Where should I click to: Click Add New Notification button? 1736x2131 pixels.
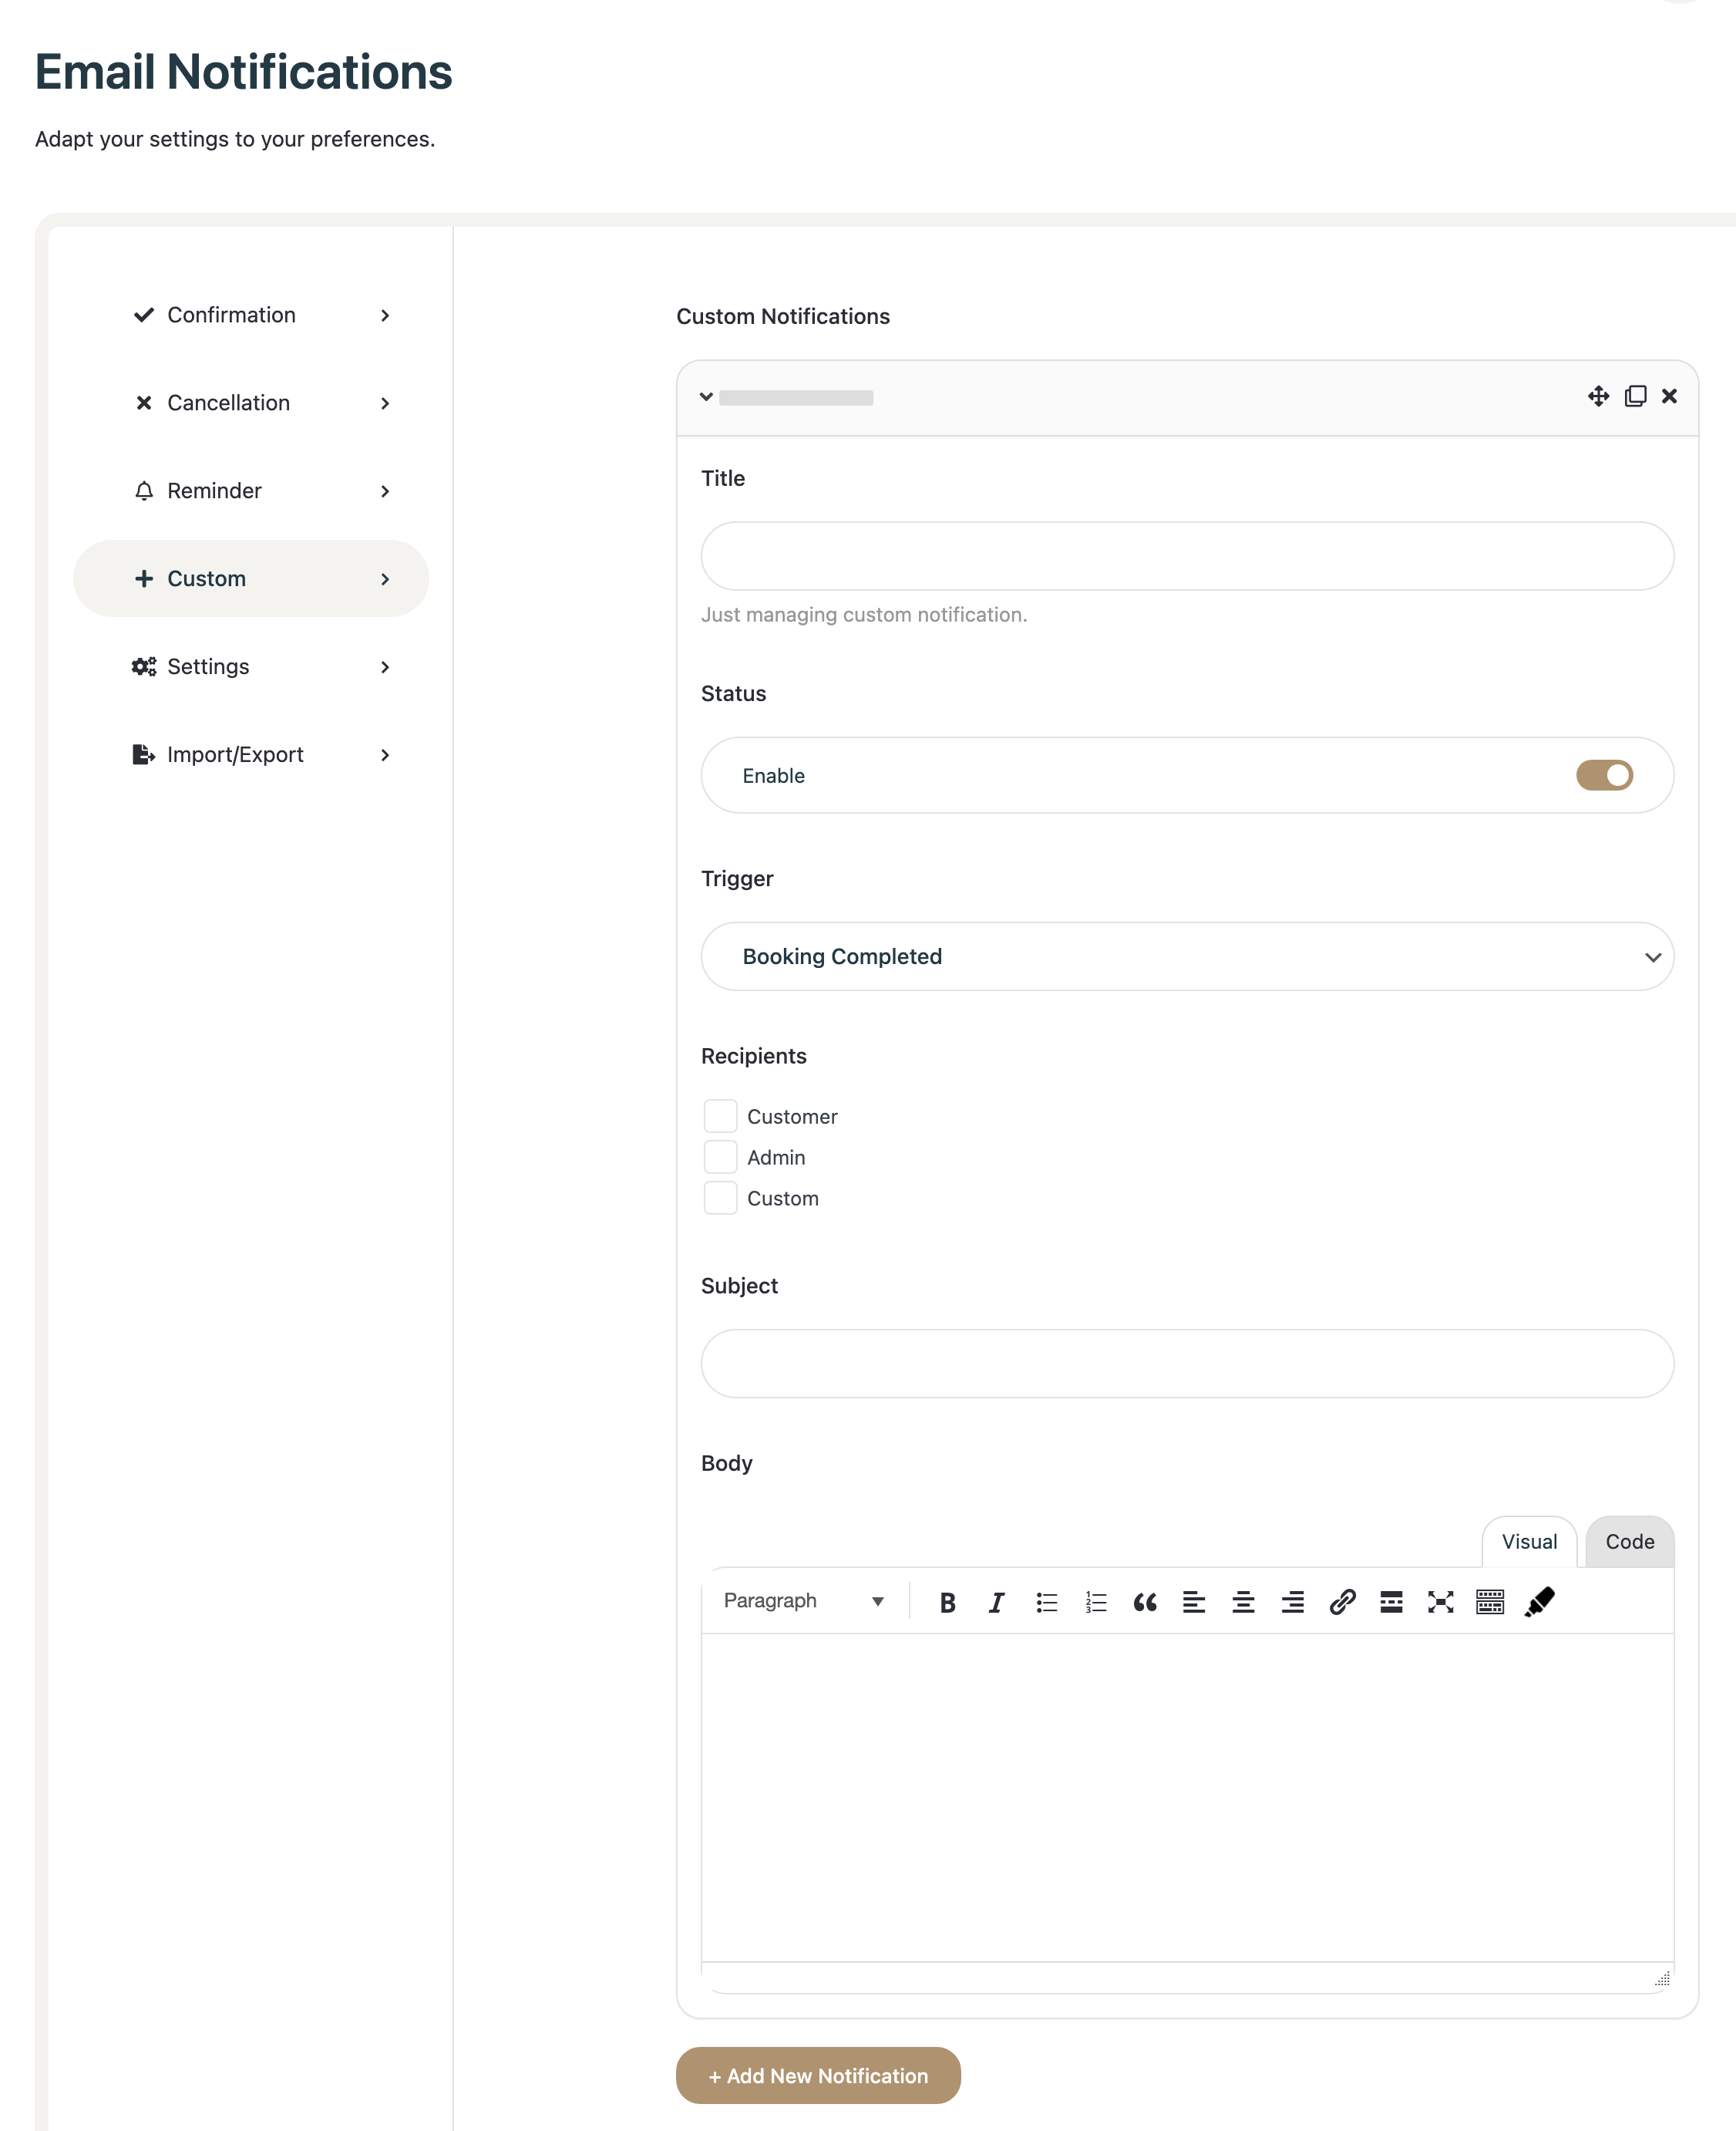pos(817,2075)
